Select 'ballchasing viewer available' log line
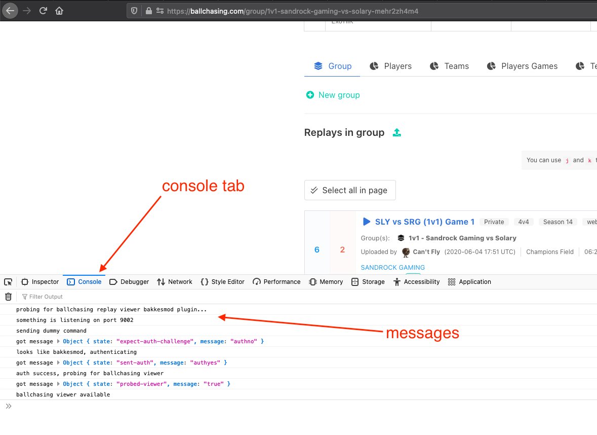This screenshot has width=597, height=435. 63,394
